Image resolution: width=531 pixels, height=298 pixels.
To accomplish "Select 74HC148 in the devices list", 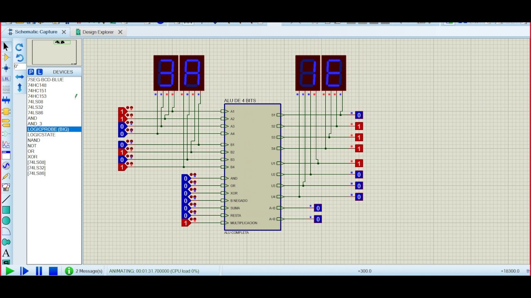I will pyautogui.click(x=37, y=85).
